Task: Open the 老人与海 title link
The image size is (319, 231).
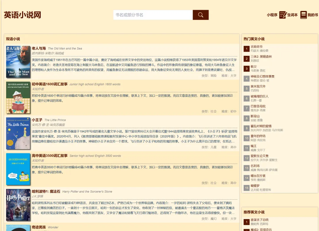Action: click(x=39, y=48)
